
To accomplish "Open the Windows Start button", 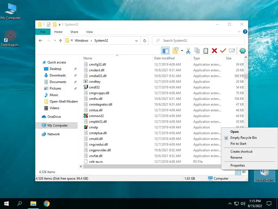I will pyautogui.click(x=7, y=204).
